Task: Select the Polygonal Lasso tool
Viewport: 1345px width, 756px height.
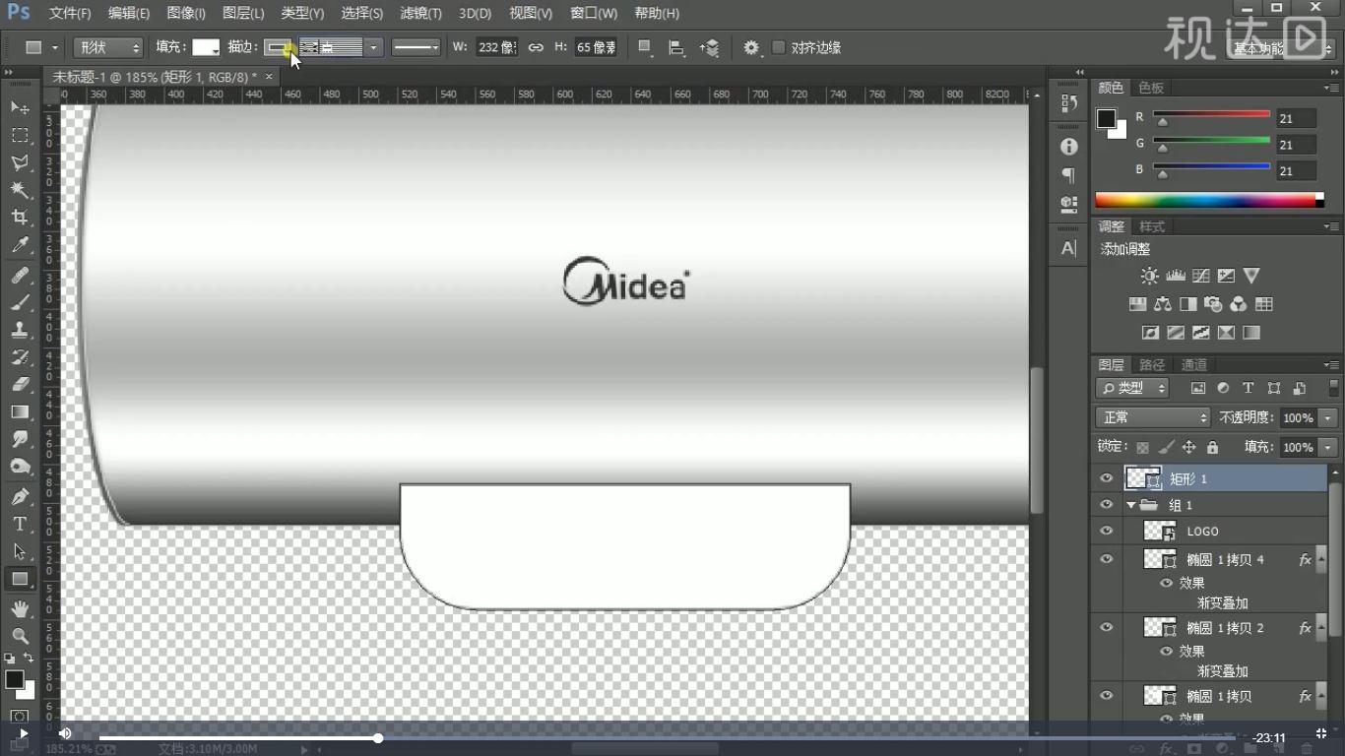Action: click(x=20, y=162)
